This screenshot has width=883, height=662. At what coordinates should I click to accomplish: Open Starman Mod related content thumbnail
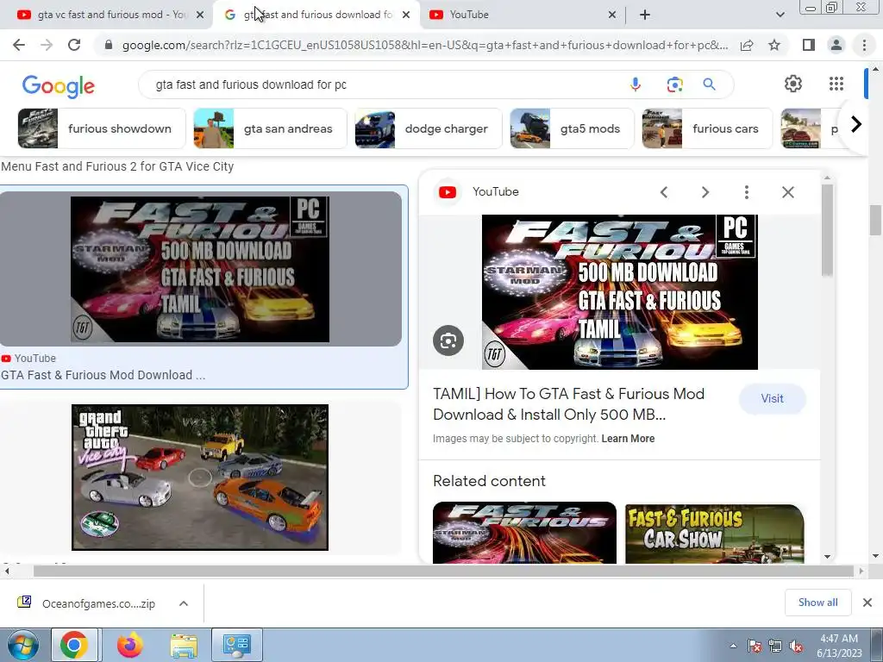point(524,533)
